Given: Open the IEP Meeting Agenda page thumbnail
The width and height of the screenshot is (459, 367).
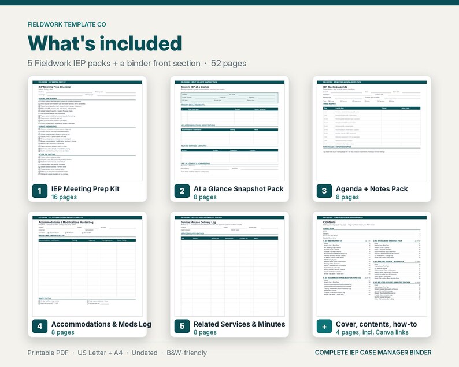Looking at the screenshot, I should tap(372, 131).
